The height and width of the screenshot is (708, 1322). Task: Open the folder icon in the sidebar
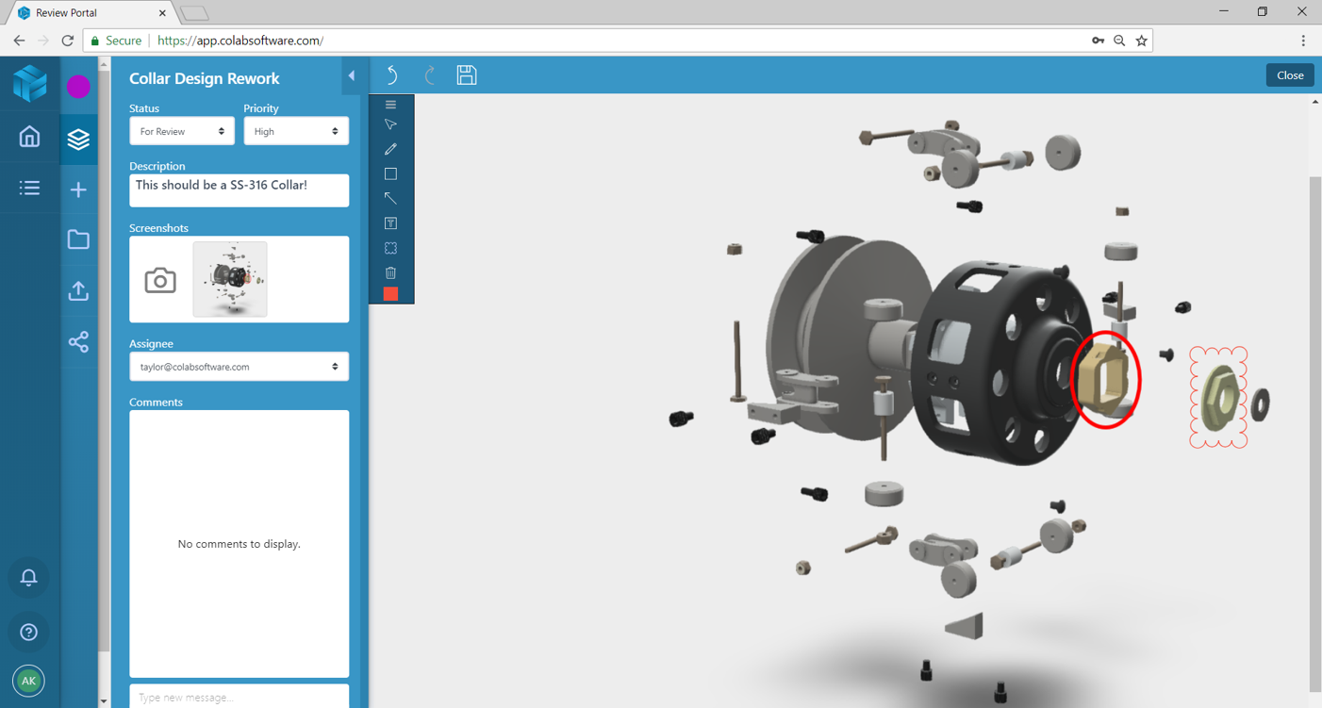pos(78,239)
